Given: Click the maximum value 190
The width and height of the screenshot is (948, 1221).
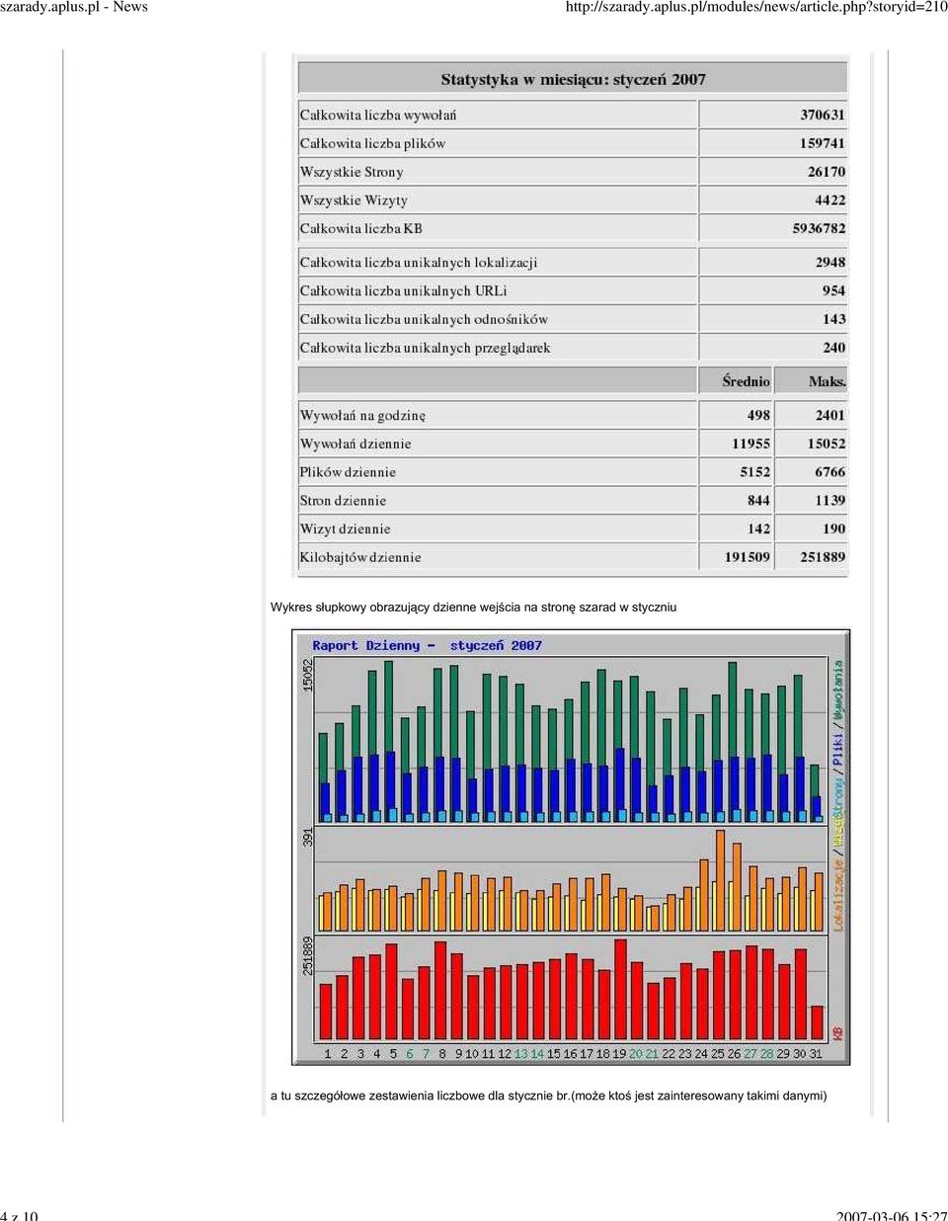Looking at the screenshot, I should 834,530.
